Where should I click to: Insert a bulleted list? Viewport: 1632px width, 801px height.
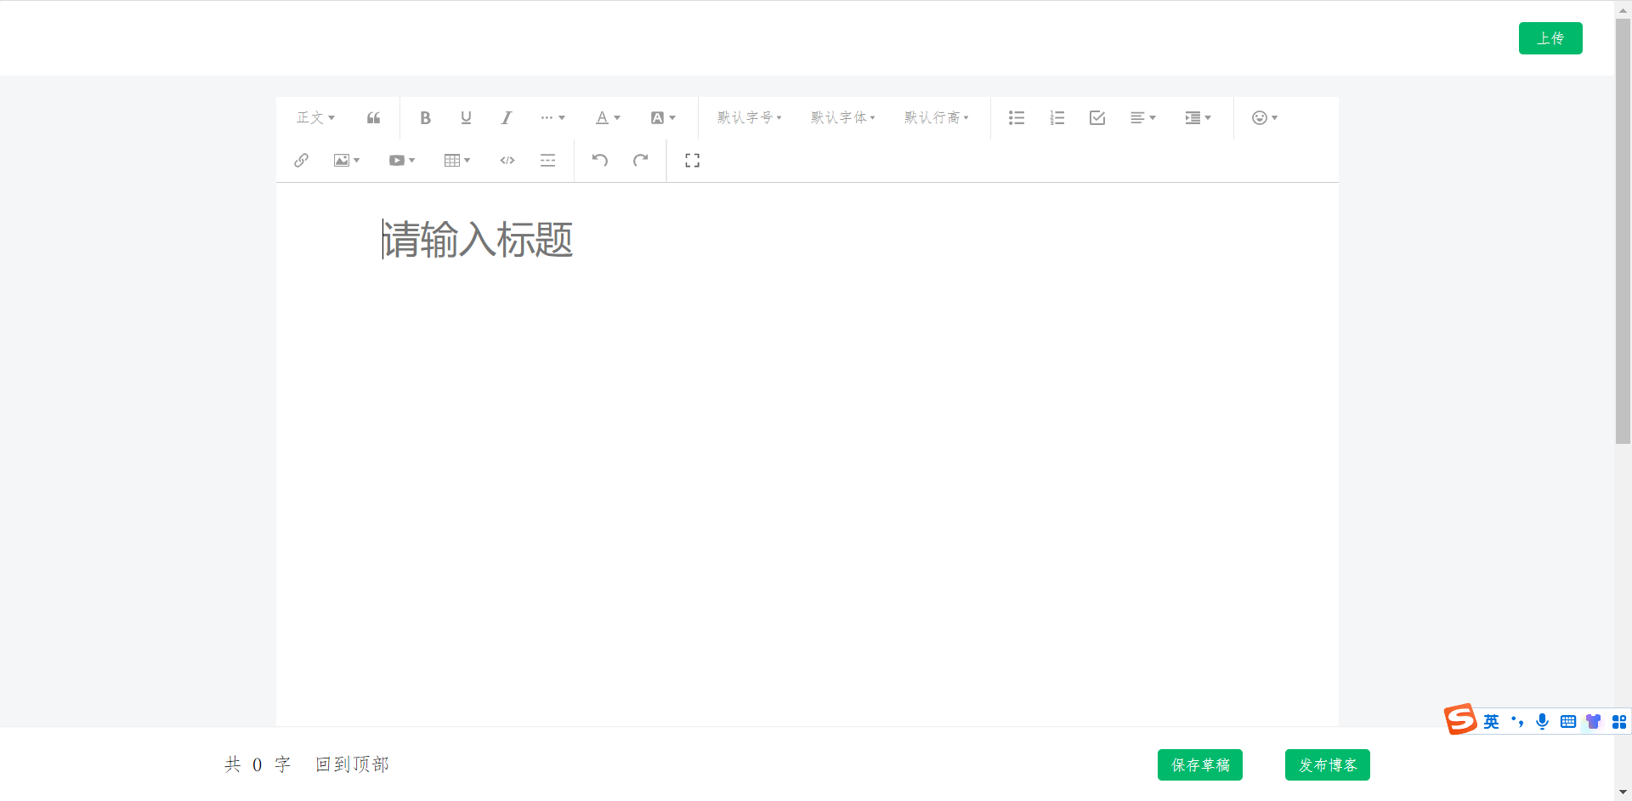tap(1017, 117)
